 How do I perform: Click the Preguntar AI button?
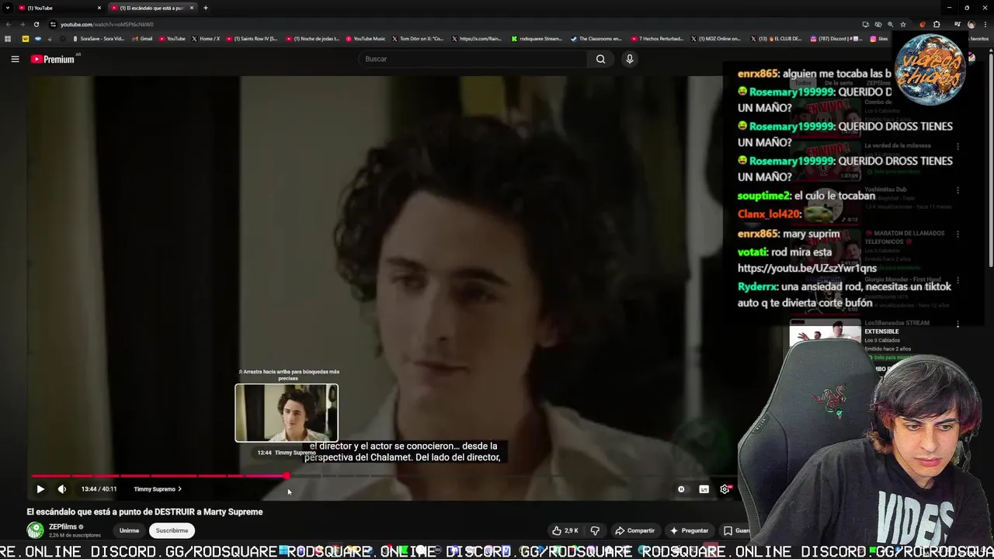[x=689, y=530]
